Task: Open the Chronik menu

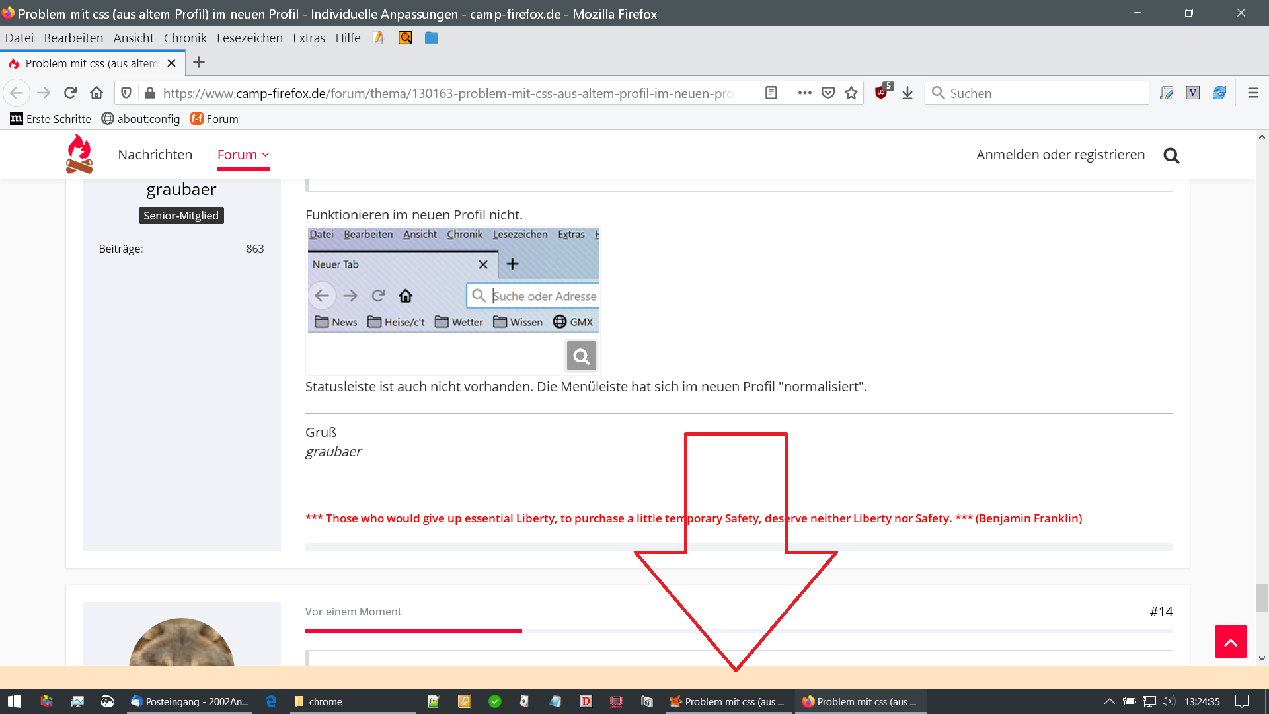Action: 185,38
